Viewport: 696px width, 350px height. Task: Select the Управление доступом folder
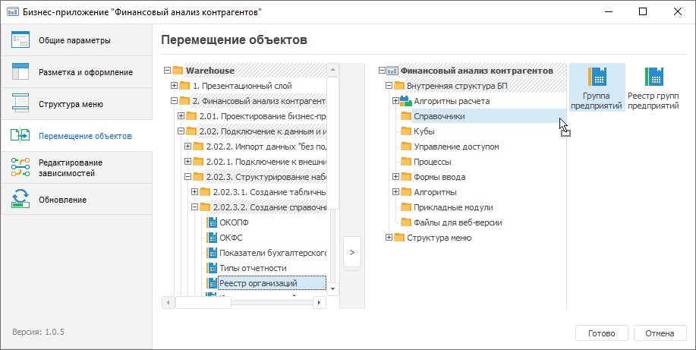[456, 147]
